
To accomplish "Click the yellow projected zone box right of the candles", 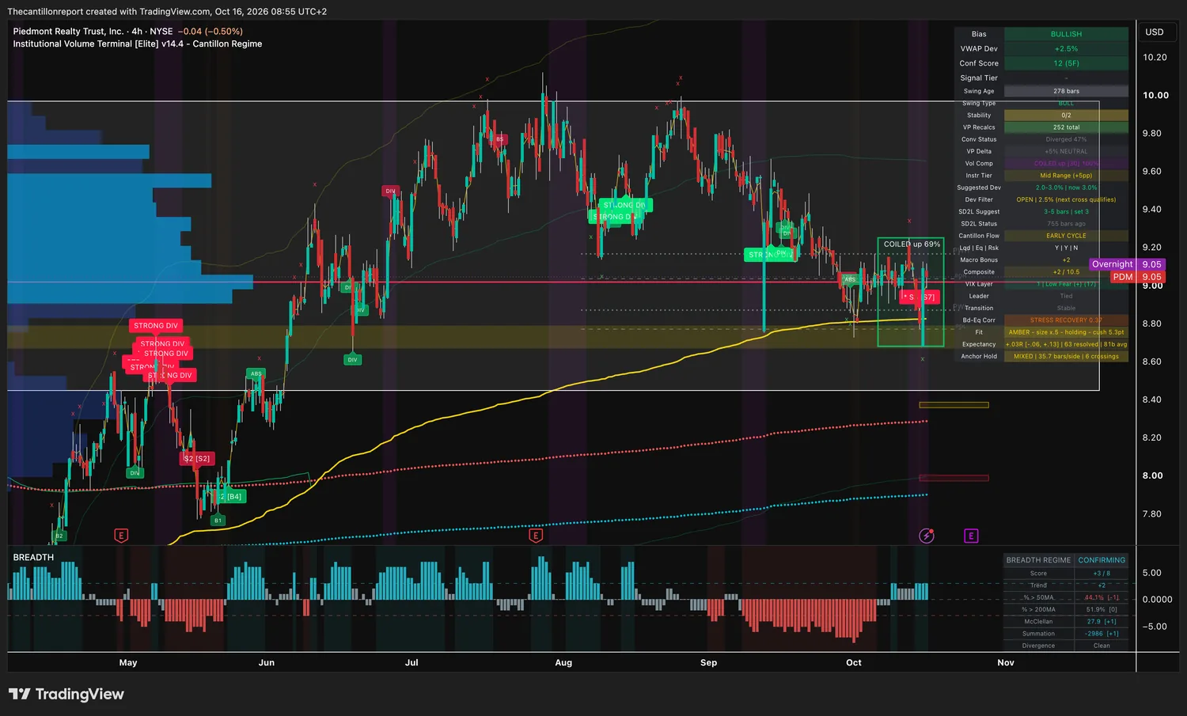I will coord(954,405).
